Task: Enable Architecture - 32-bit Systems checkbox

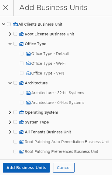Action: click(x=22, y=93)
